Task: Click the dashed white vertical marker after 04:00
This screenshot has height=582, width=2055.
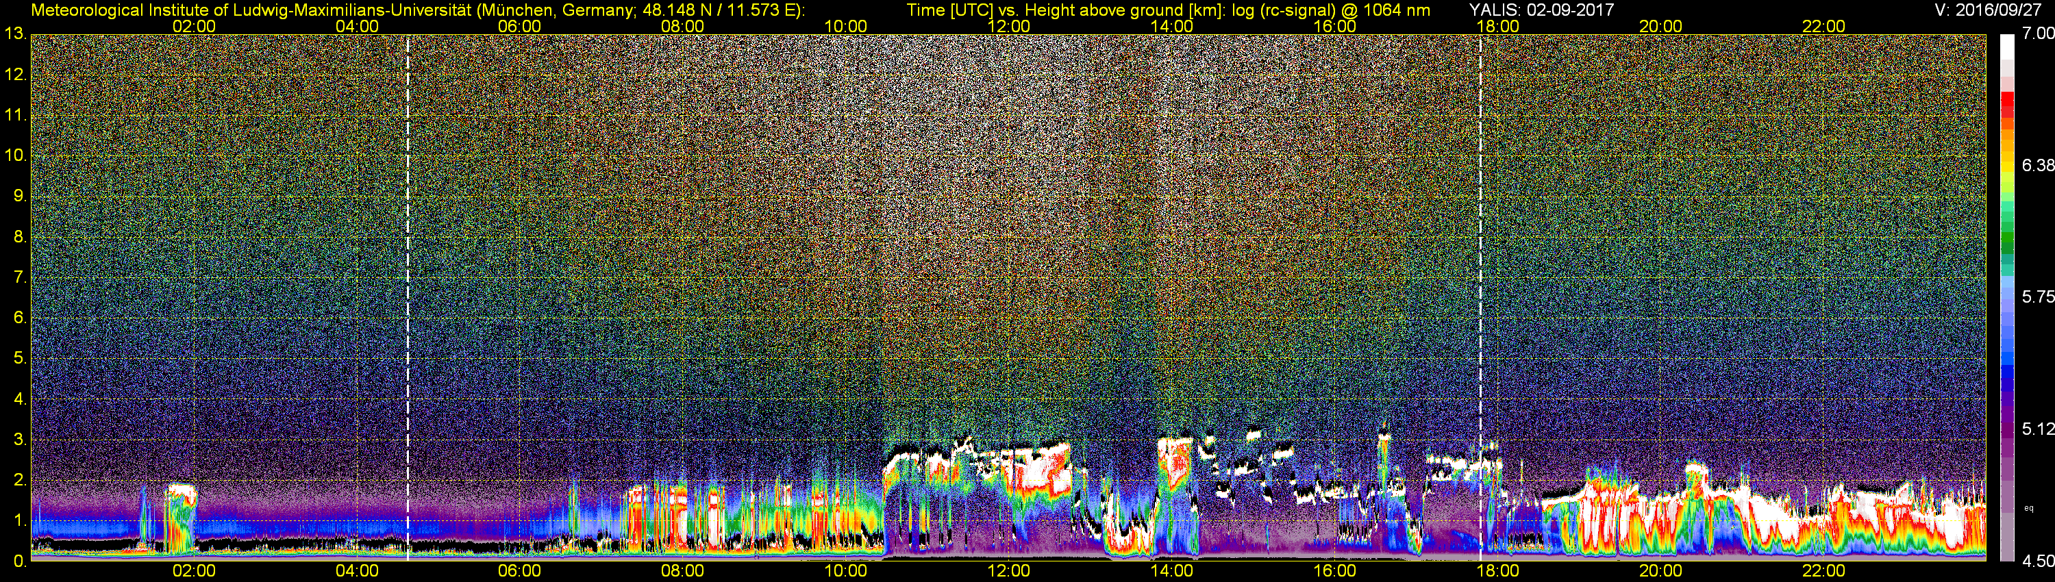Action: 408,297
